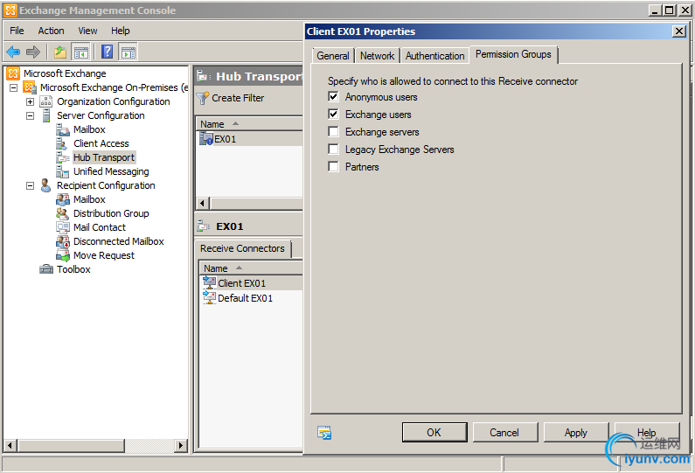Sort receive connectors by Name column
695x473 pixels.
[250, 268]
